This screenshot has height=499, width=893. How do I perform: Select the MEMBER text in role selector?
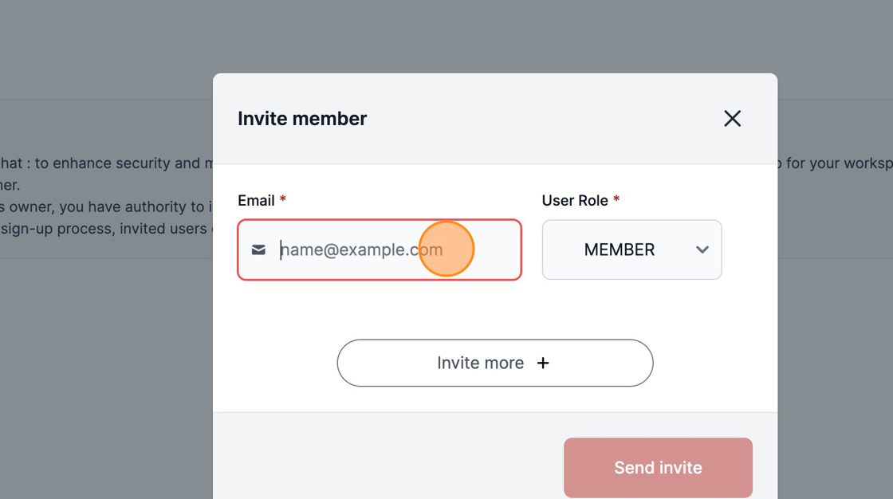620,249
